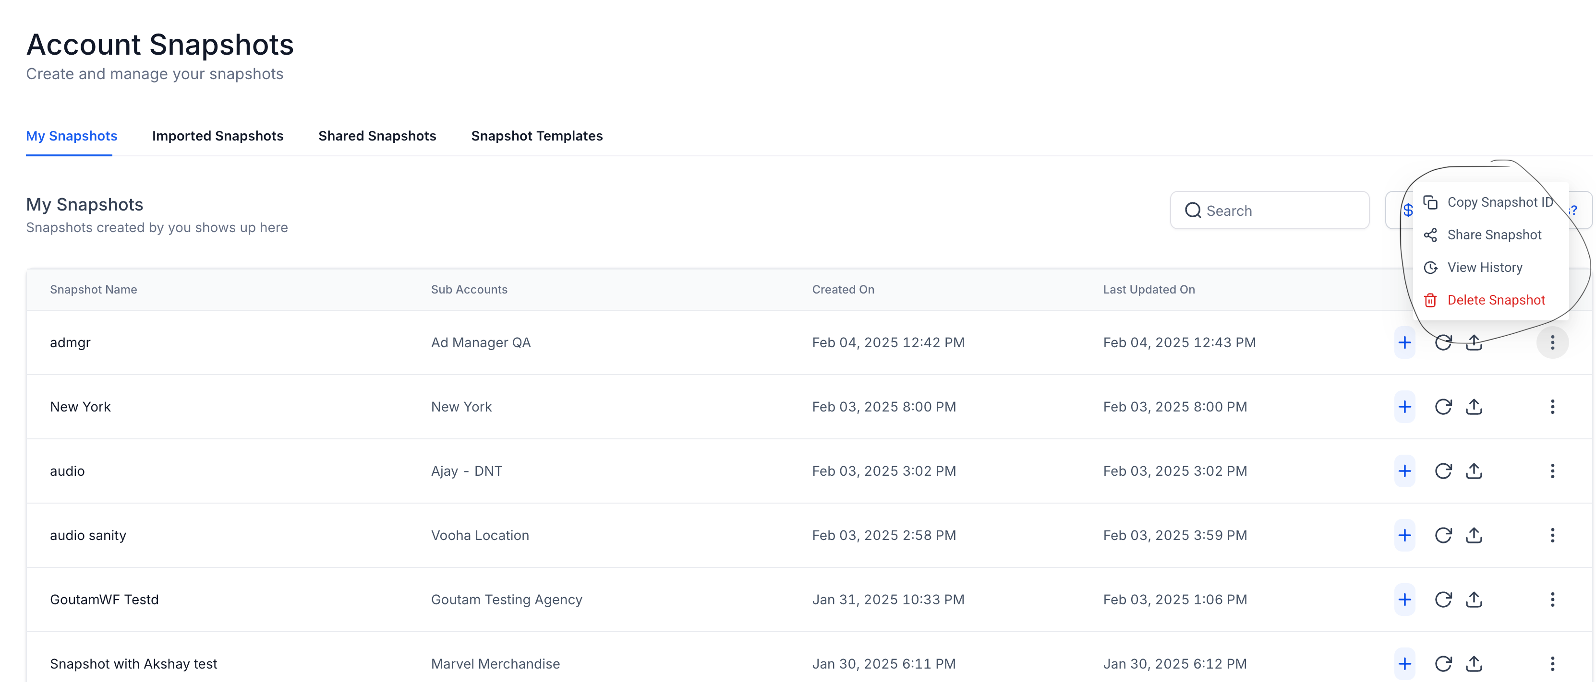Click the plus icon in New York row
1596x682 pixels.
(x=1404, y=407)
